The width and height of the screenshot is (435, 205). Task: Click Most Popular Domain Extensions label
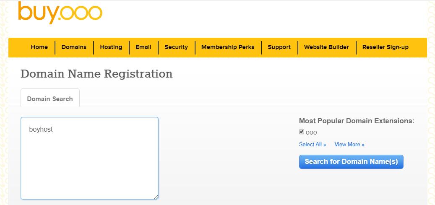pos(357,121)
